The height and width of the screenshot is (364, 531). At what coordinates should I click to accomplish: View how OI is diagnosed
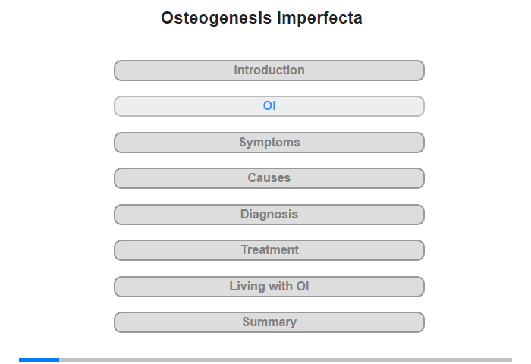pos(269,215)
